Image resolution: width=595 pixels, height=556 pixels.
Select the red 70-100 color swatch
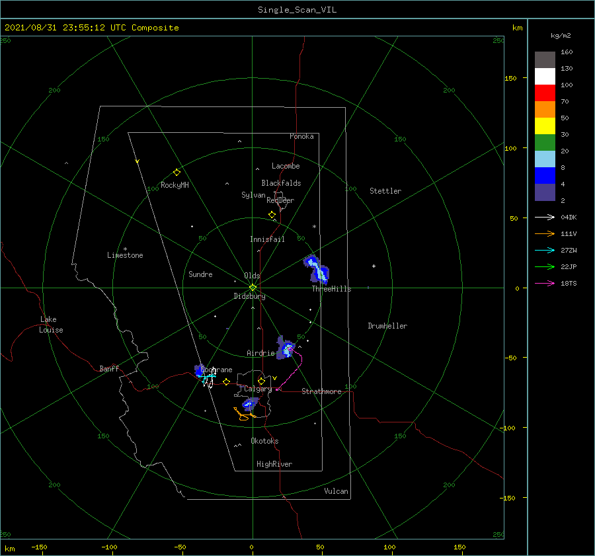pyautogui.click(x=545, y=93)
